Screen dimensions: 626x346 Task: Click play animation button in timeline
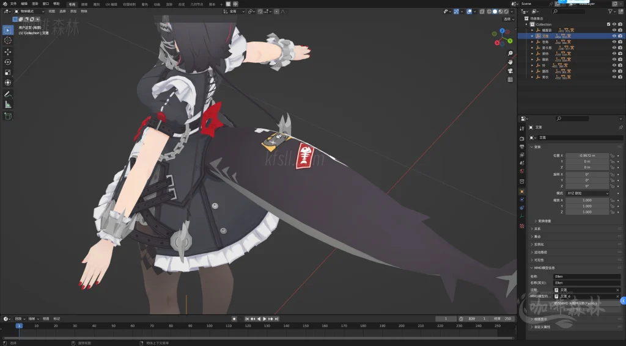tap(265, 319)
